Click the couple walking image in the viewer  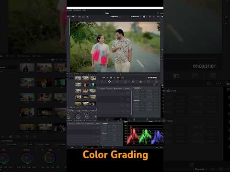115,47
